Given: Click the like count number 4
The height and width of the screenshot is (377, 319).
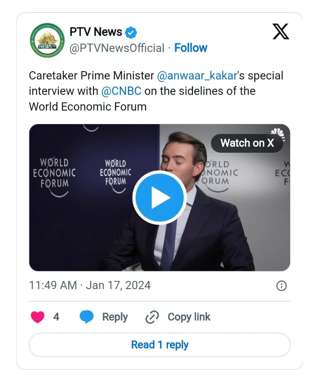Looking at the screenshot, I should click(56, 317).
